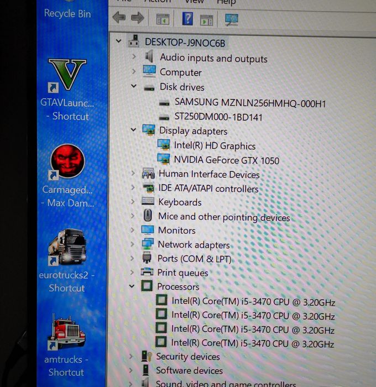Click the Keyboards category icon
This screenshot has width=376, height=387.
click(148, 201)
